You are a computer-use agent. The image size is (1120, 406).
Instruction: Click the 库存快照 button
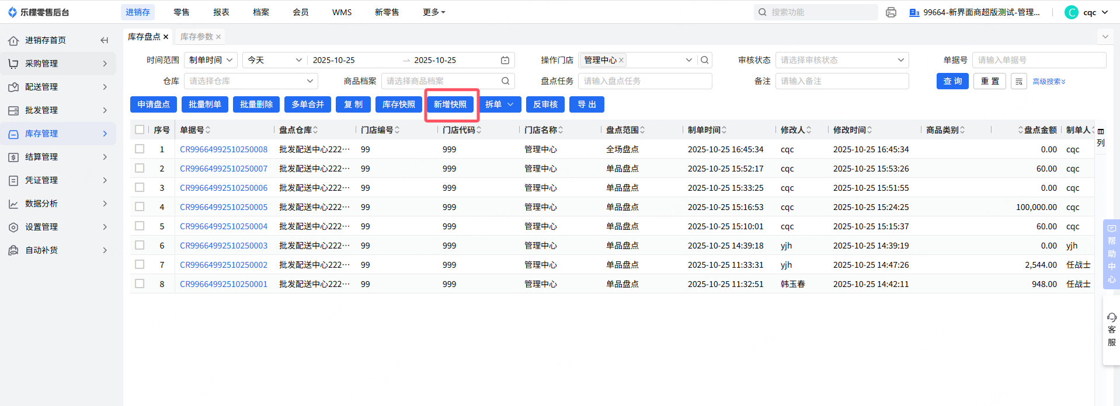click(399, 104)
